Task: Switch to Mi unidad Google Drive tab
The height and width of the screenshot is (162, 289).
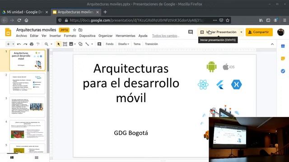Action: coord(25,12)
